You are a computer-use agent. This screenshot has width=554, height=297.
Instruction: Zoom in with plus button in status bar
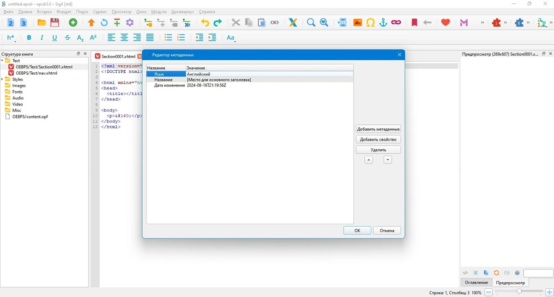(x=549, y=292)
